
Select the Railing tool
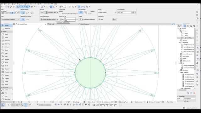[x=6, y=59]
